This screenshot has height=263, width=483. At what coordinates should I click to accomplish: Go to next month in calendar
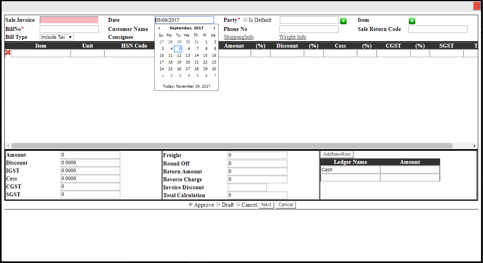214,28
